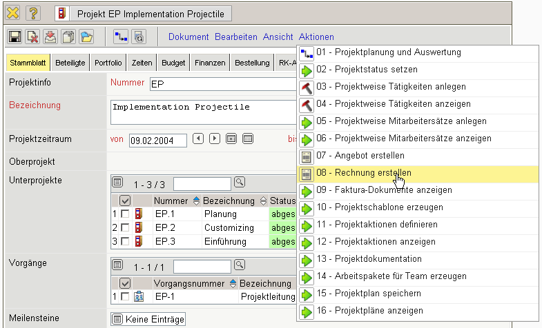
Task: Check the box for EP.3 Einführung row
Action: click(125, 241)
